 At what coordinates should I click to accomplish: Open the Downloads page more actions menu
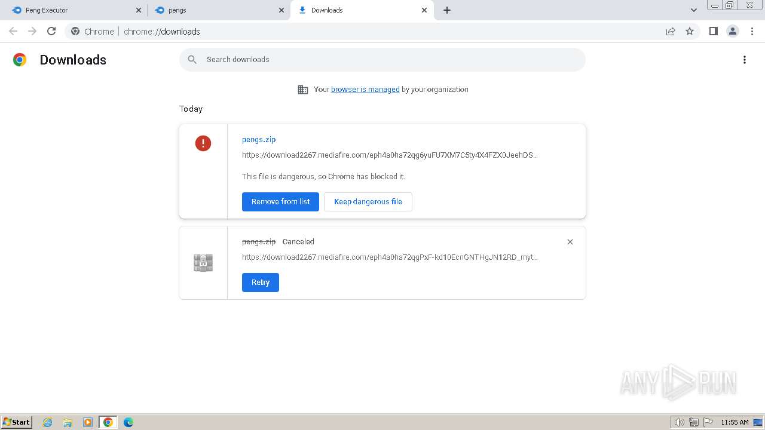click(745, 60)
